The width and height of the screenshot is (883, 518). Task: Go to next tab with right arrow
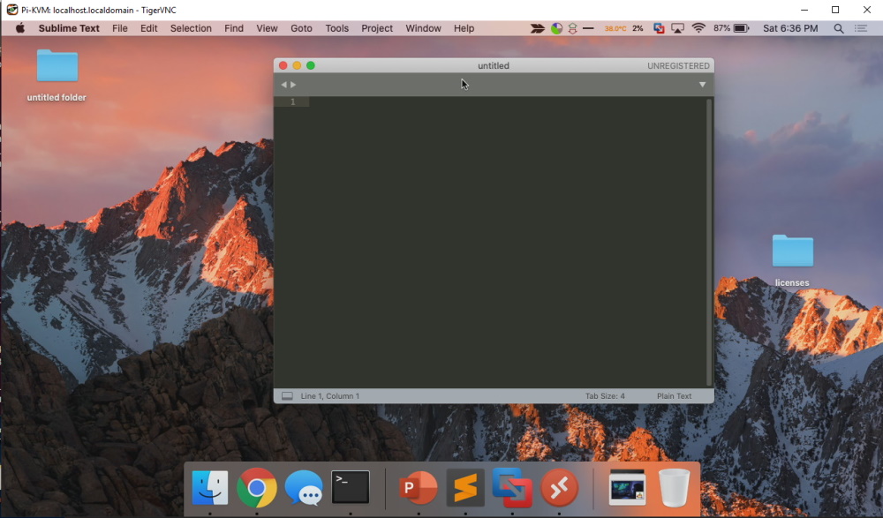293,85
